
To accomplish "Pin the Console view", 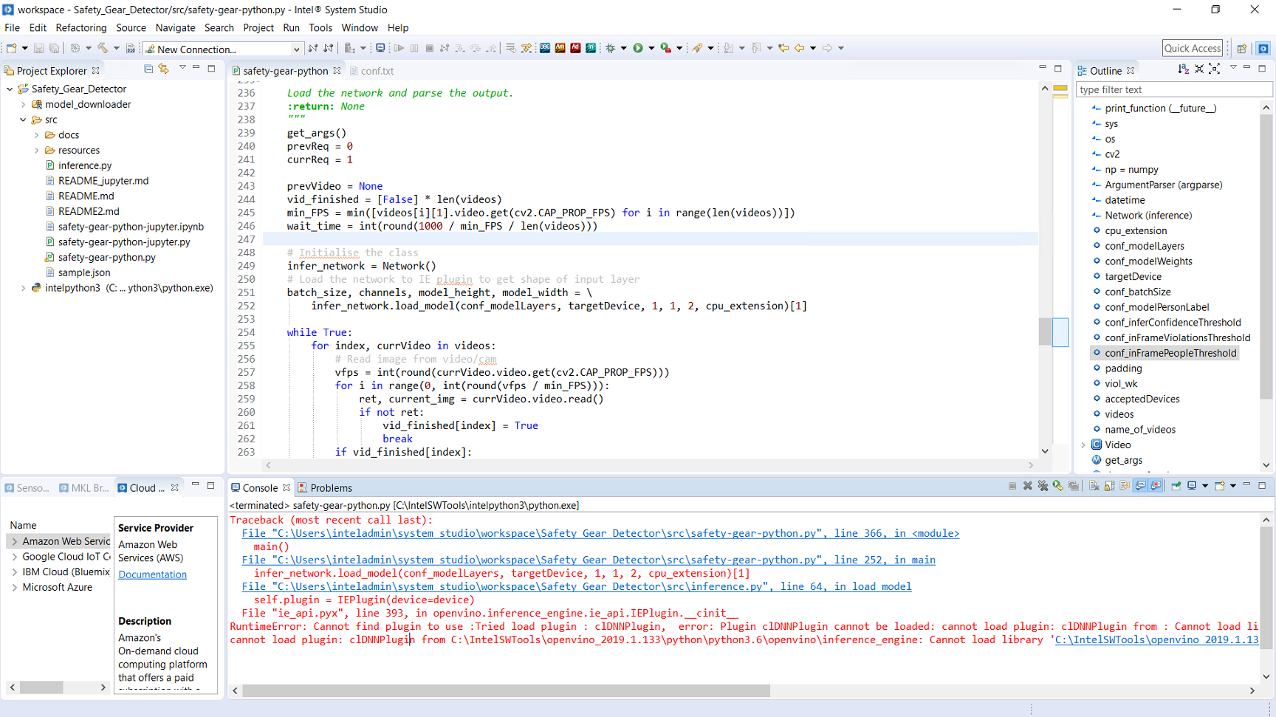I will (1176, 486).
